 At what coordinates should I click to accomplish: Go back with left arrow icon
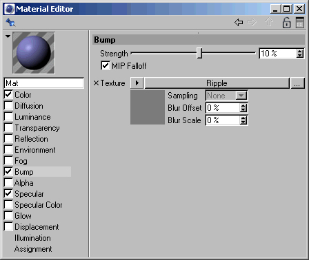(239, 22)
